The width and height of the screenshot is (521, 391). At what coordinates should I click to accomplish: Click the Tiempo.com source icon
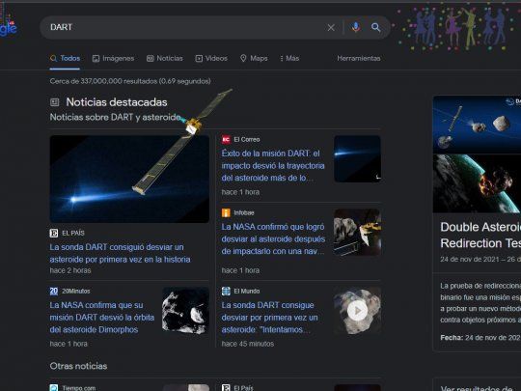[54, 388]
